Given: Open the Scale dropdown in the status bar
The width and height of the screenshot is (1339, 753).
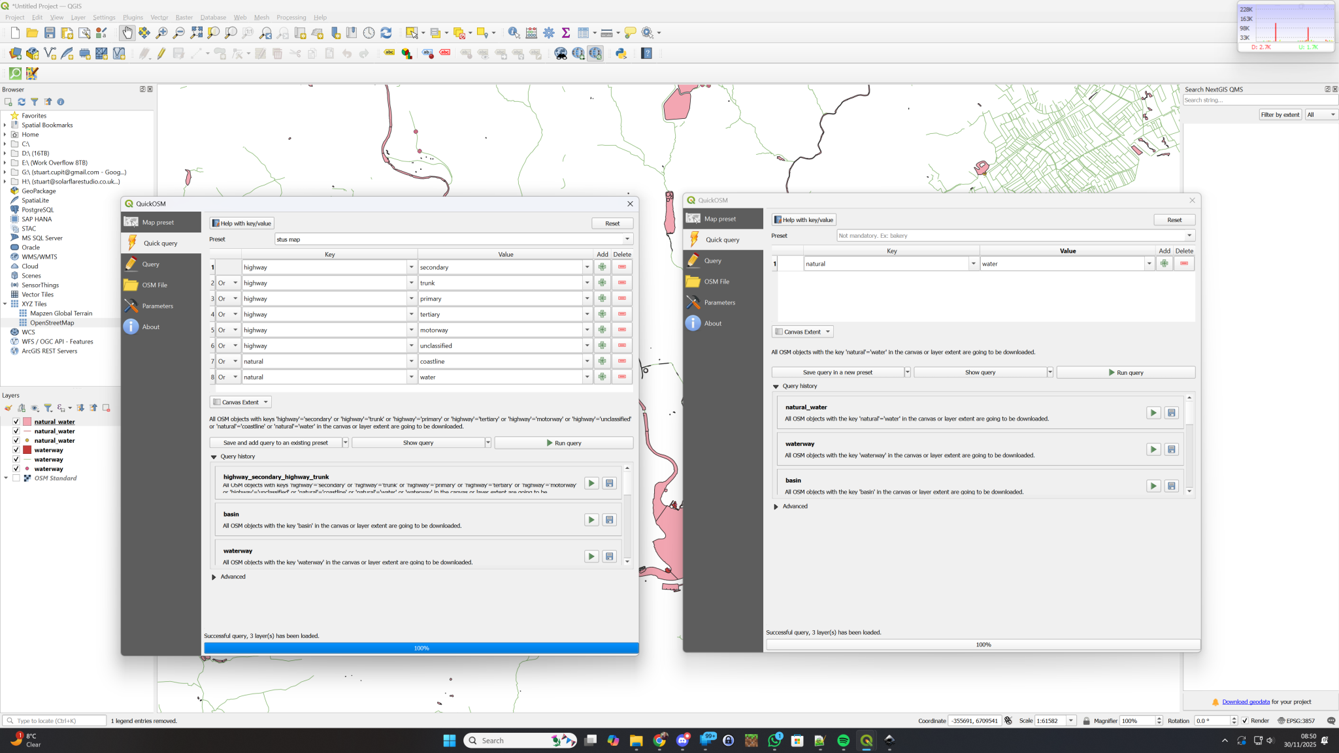Looking at the screenshot, I should coord(1071,720).
